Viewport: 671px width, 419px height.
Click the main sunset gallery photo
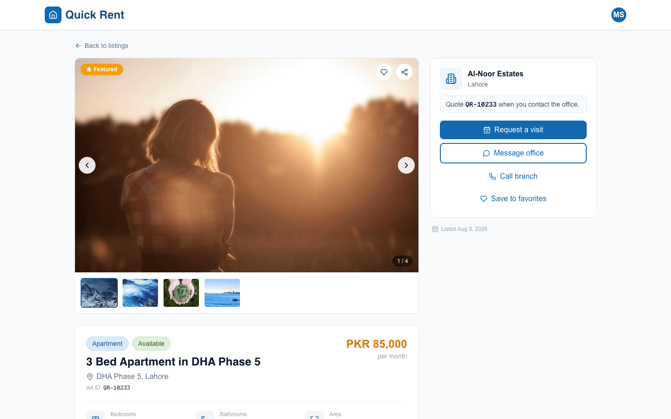pos(246,165)
